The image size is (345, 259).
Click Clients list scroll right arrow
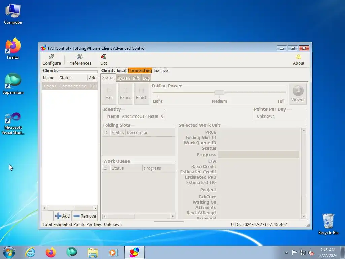coord(95,208)
